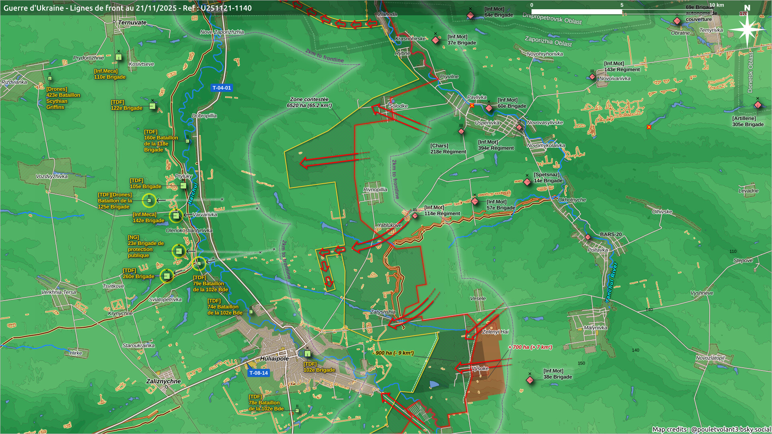Click the T-04-01 road sign badge
The width and height of the screenshot is (772, 434).
click(x=222, y=88)
